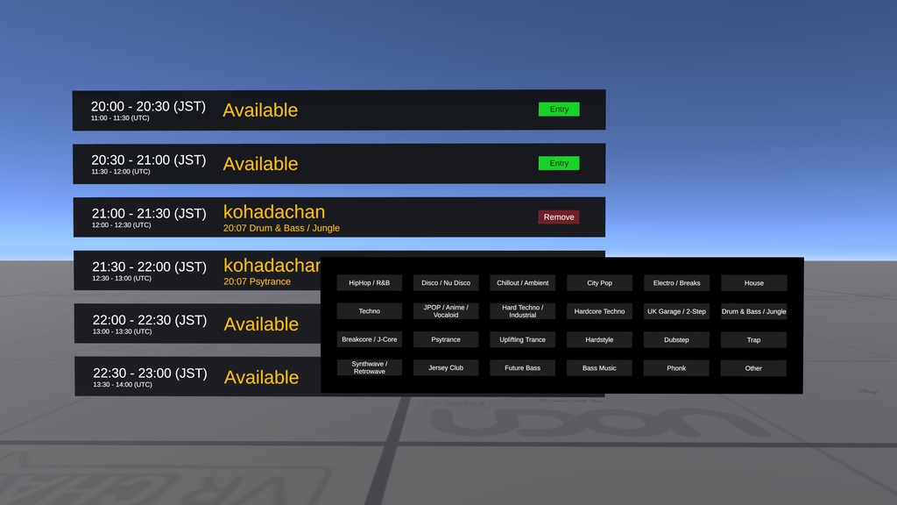This screenshot has width=897, height=505.
Task: Remove kohadachan from the 21:00 slot
Action: coord(558,217)
